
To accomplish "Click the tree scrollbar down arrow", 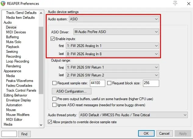I will (x=41, y=125).
